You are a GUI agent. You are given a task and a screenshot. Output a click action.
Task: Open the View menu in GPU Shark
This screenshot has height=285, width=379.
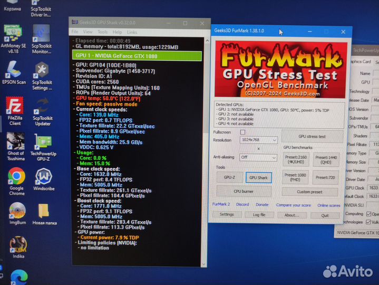pyautogui.click(x=88, y=32)
